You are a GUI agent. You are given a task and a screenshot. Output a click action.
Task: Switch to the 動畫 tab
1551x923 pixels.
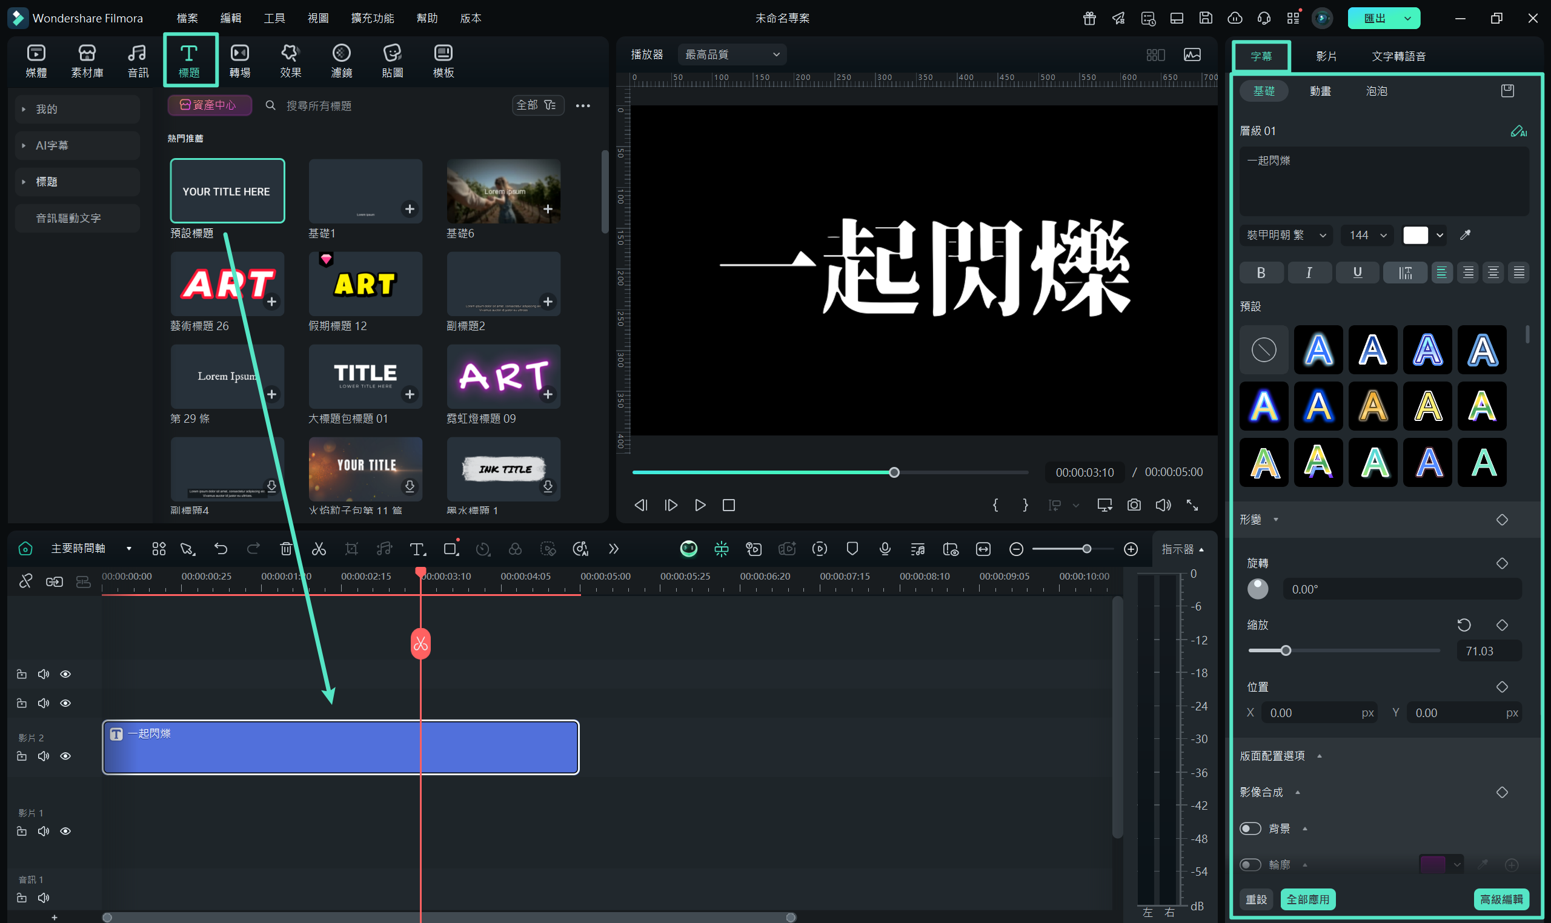point(1320,91)
